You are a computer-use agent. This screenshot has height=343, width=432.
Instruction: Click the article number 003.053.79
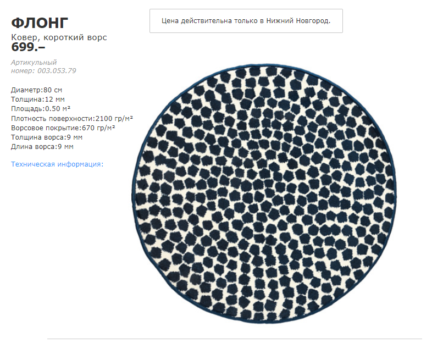coord(57,71)
